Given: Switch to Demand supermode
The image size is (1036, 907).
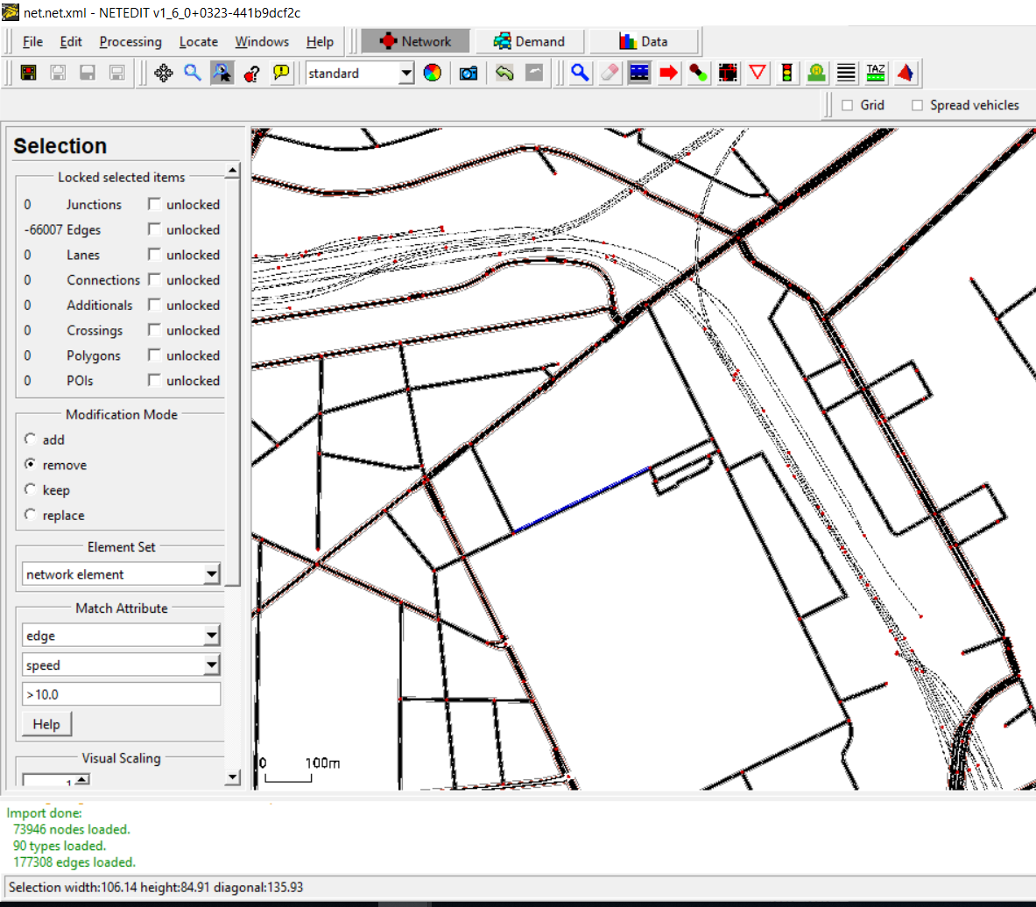Looking at the screenshot, I should pyautogui.click(x=529, y=42).
